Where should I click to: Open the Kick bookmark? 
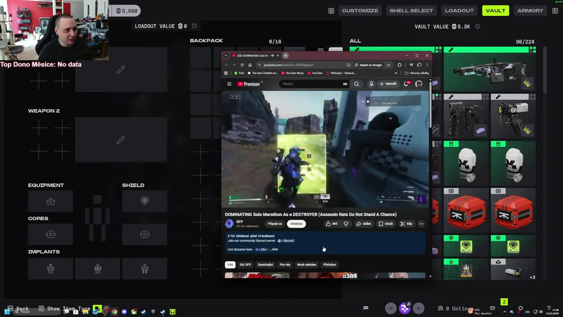click(239, 73)
